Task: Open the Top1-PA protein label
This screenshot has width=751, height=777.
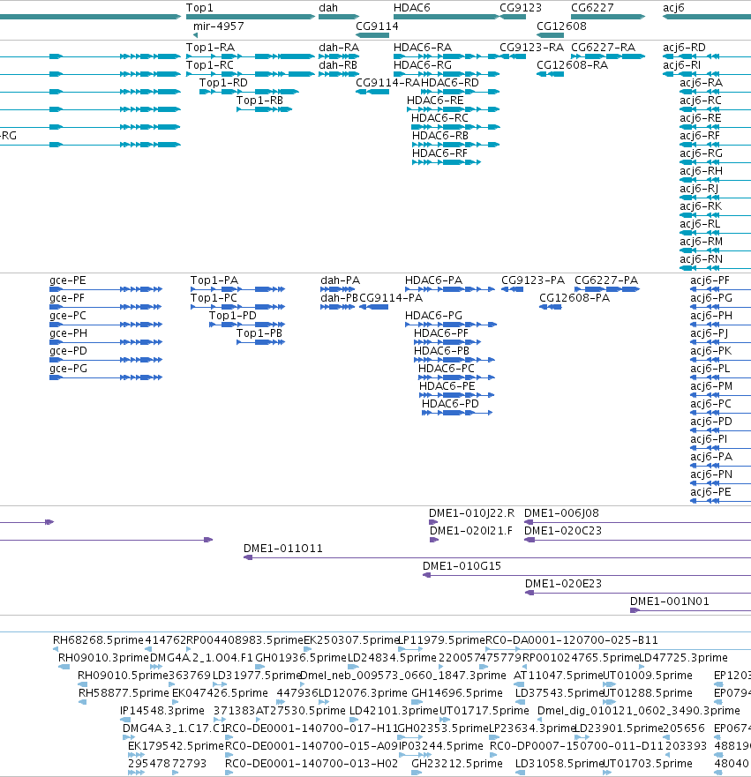Action: click(214, 280)
